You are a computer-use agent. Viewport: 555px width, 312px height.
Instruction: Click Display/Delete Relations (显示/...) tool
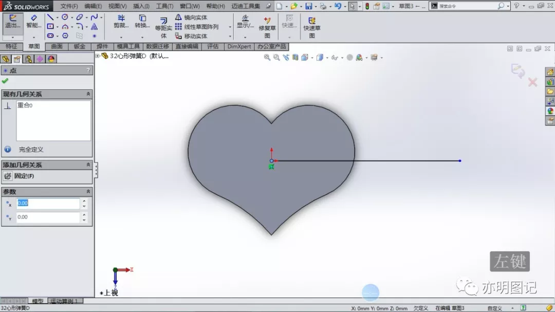245,22
